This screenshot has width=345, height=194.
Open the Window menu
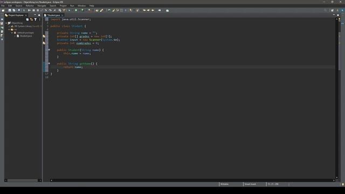pyautogui.click(x=81, y=6)
